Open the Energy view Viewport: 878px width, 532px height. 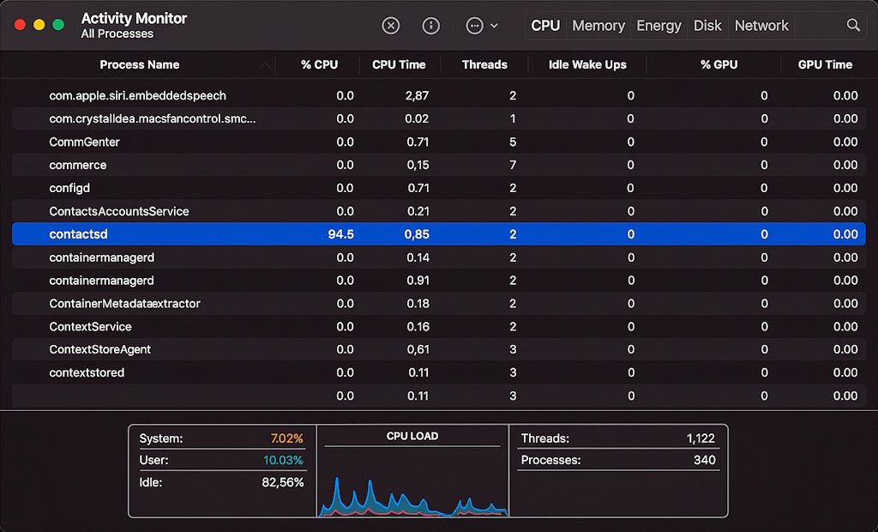tap(658, 25)
